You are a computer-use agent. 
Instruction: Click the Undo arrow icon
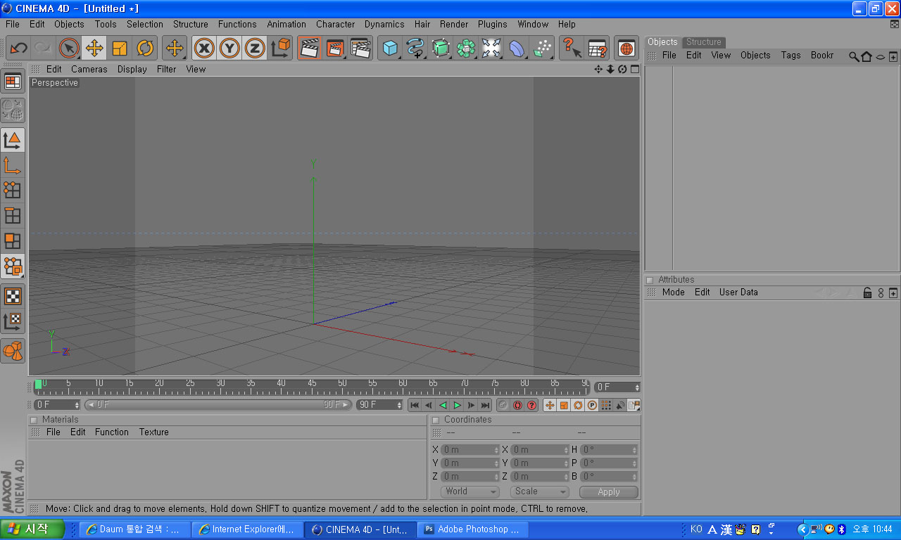pos(19,49)
